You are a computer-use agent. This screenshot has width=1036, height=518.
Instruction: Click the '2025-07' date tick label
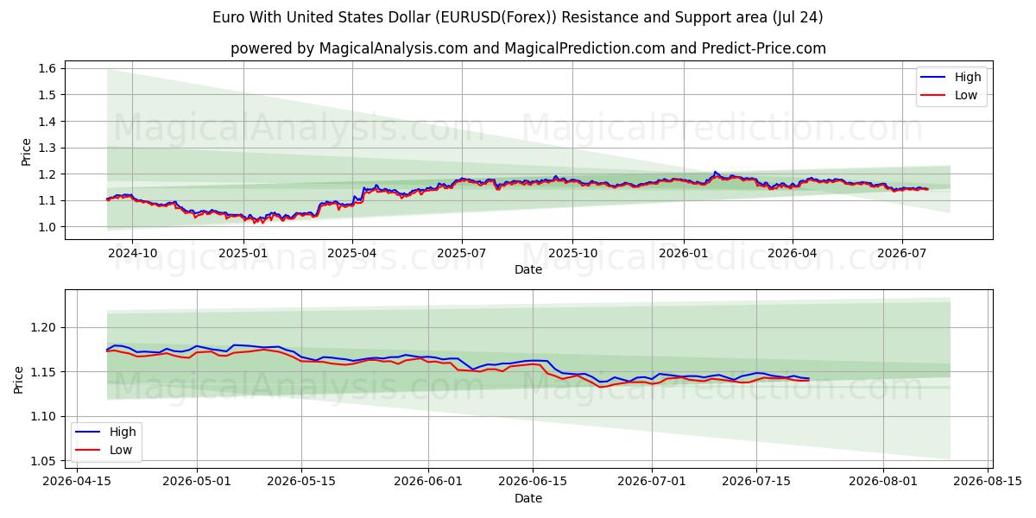[x=462, y=254]
